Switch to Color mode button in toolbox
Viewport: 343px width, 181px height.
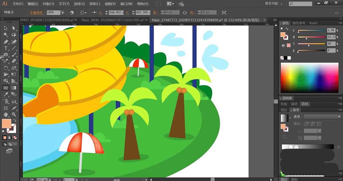tap(5, 137)
